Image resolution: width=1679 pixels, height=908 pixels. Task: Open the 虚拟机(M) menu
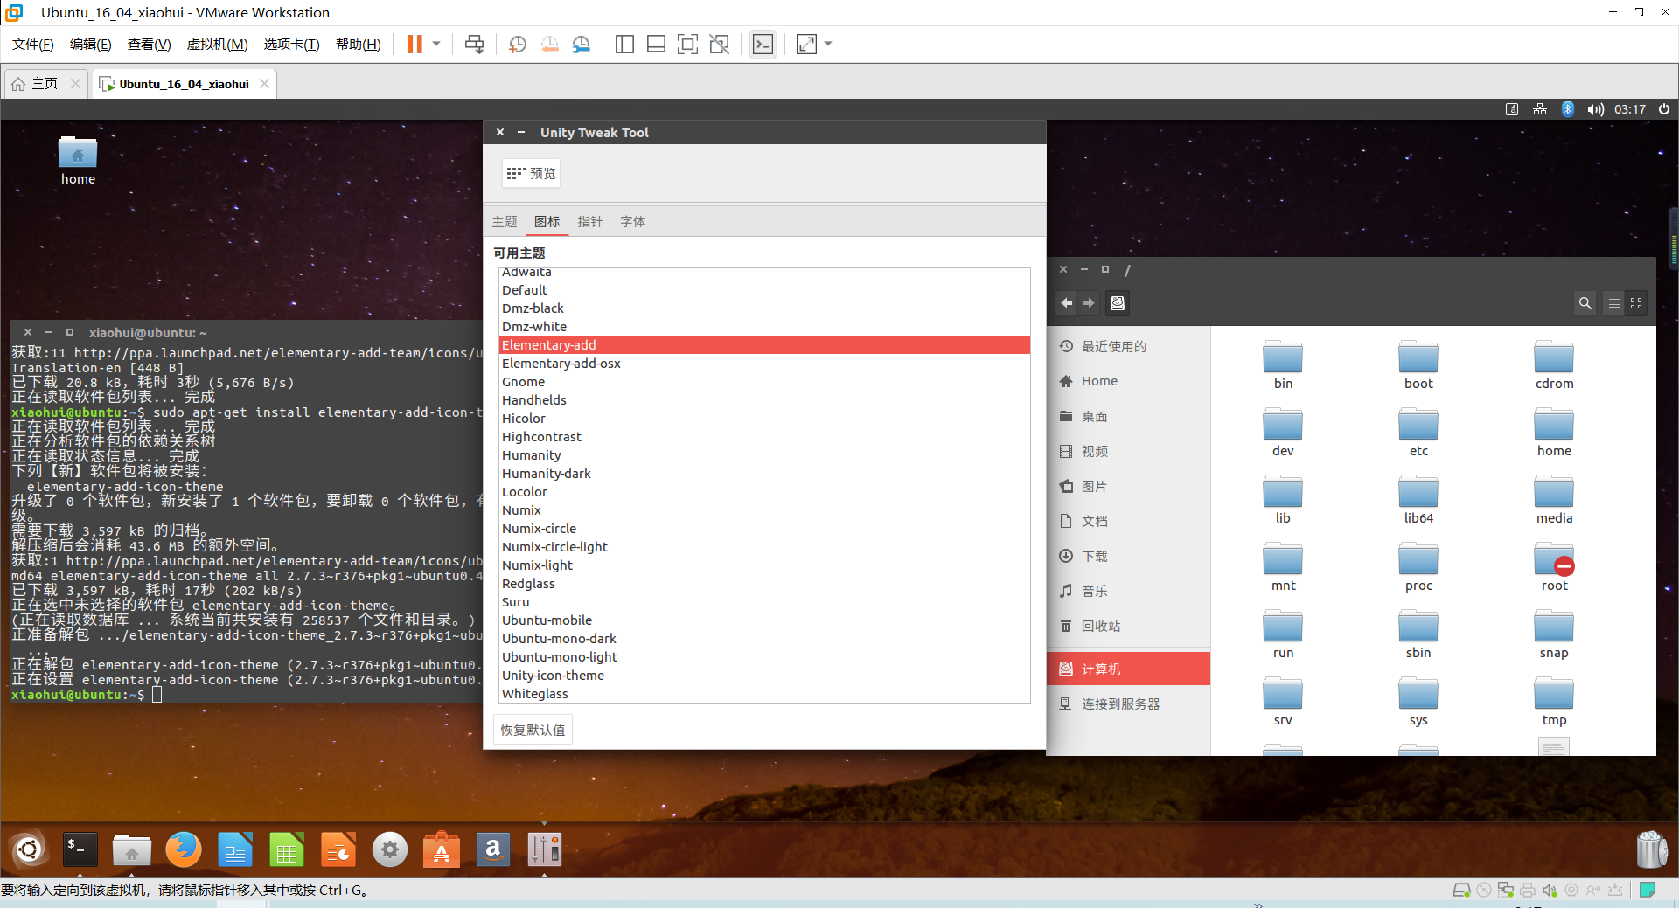[217, 44]
